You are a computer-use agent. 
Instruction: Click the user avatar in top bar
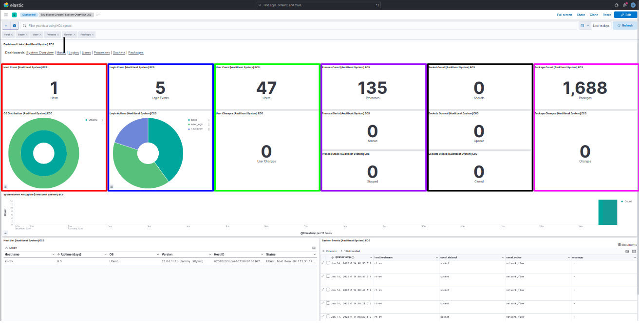pyautogui.click(x=633, y=5)
